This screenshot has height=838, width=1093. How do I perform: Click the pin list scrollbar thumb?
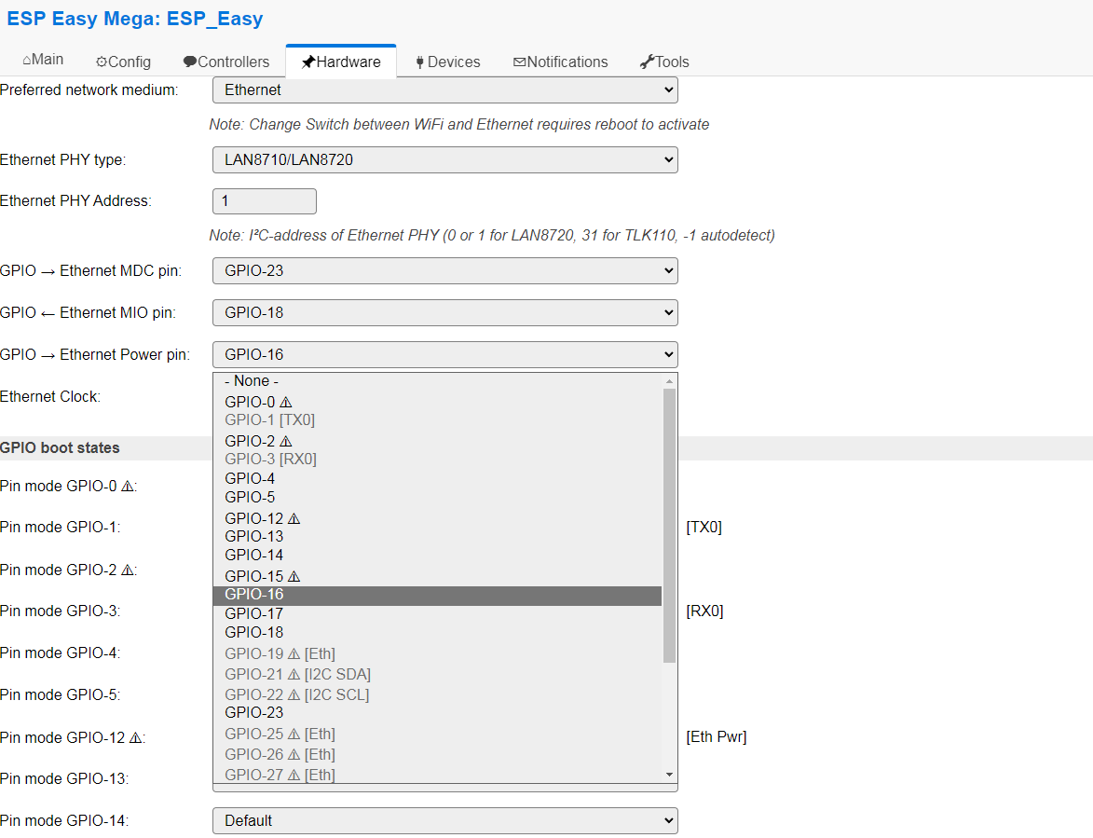[669, 526]
